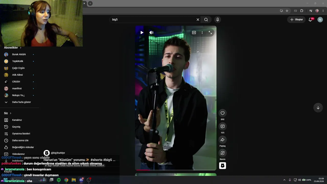
Task: Share the Short via Paylaş icon
Action: [x=223, y=140]
